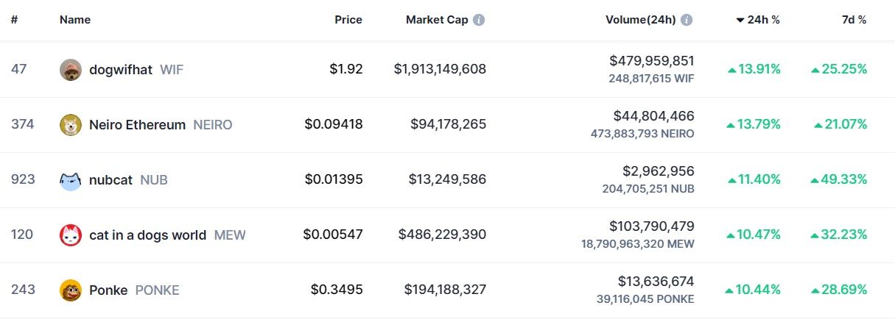Screen dimensions: 895x322
Task: Open the dogwifhat WIF coin page
Action: [121, 70]
